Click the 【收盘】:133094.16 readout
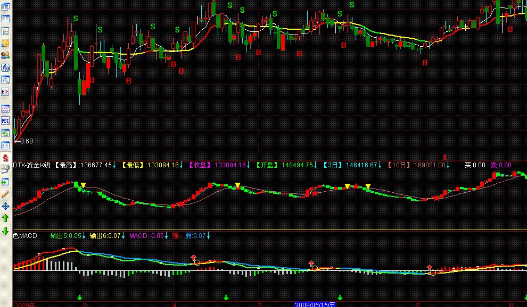This screenshot has height=307, width=527. click(x=217, y=165)
